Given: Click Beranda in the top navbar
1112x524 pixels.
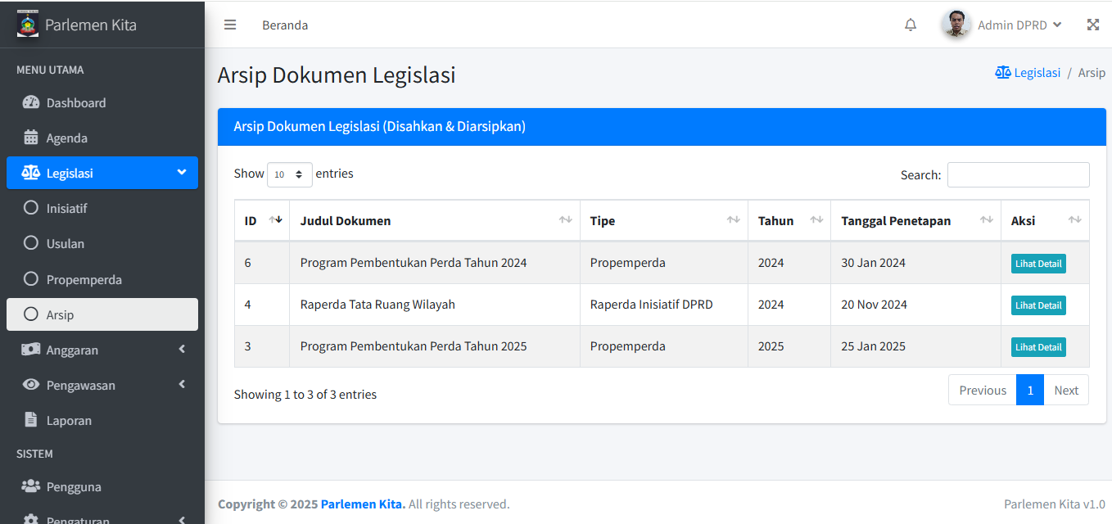Looking at the screenshot, I should pyautogui.click(x=285, y=25).
